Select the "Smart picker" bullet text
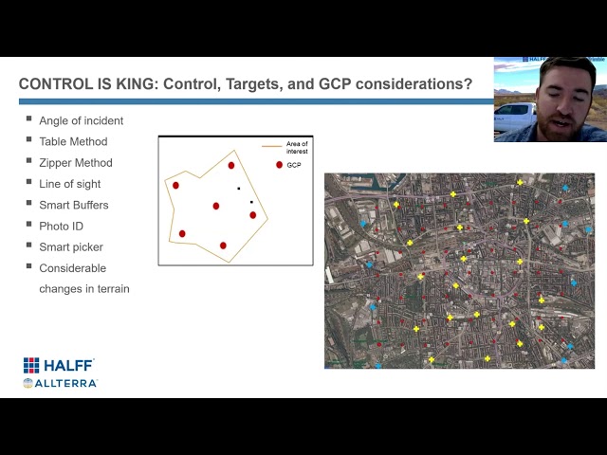Image resolution: width=607 pixels, height=455 pixels. 71,247
